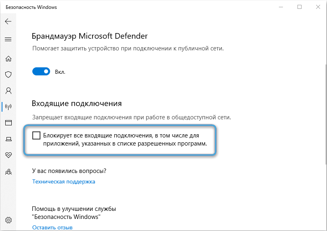The image size is (327, 231).
Task: Open the Home section icon
Action: (x=8, y=58)
